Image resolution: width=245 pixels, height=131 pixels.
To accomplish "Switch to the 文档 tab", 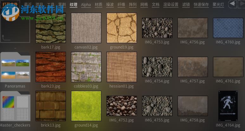I will click(x=156, y=5).
